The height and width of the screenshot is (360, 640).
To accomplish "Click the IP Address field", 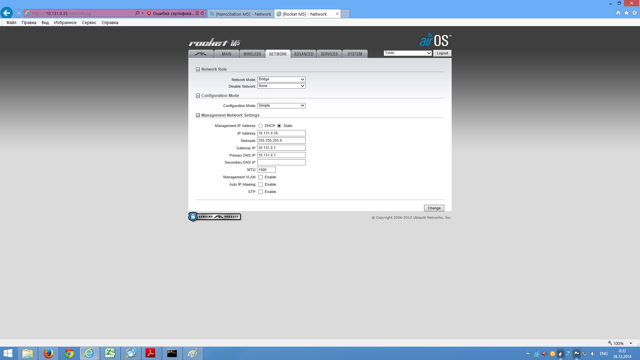I will [x=281, y=133].
